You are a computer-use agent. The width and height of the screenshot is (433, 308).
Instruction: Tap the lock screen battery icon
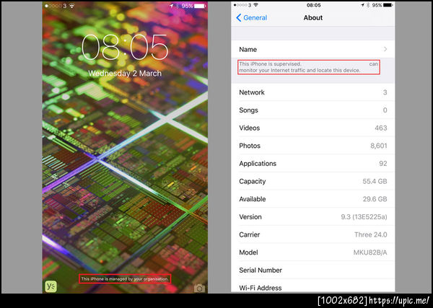tap(201, 6)
